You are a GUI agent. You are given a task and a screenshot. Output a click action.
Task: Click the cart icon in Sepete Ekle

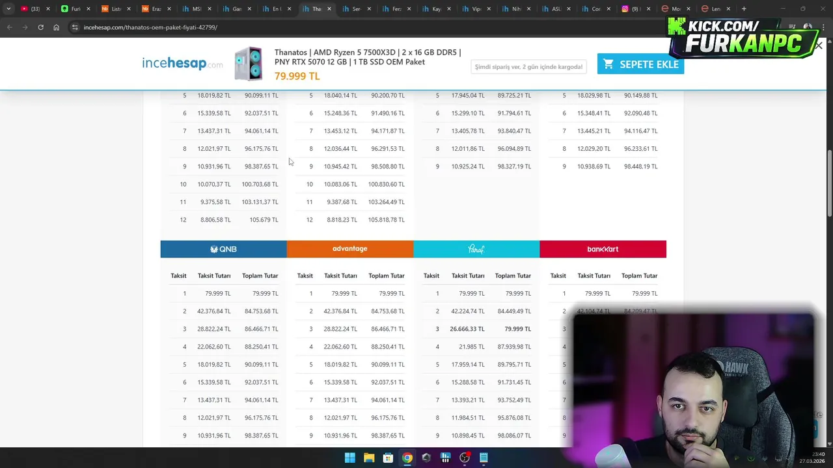pos(608,64)
